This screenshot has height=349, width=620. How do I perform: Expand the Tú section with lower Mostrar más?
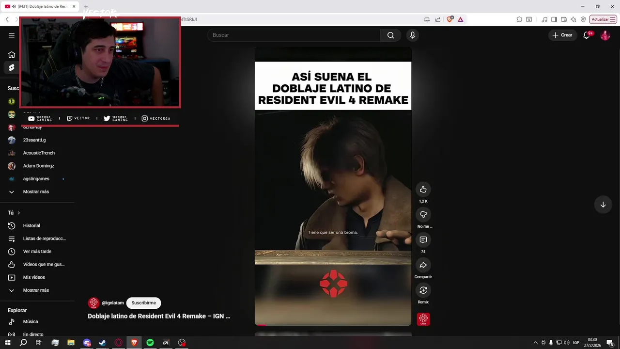pos(37,290)
